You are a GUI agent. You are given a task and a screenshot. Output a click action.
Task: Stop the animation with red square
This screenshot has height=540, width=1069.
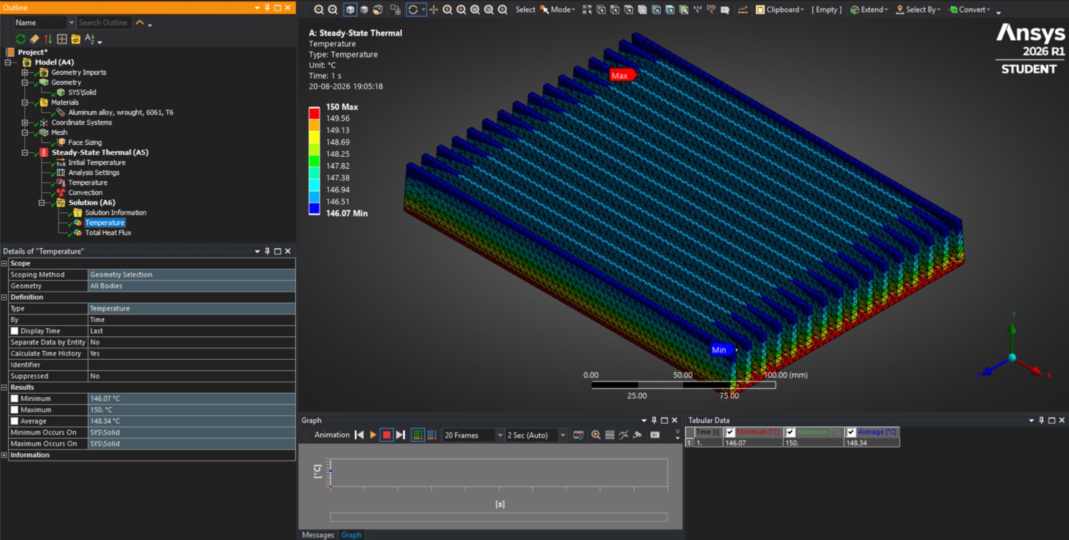click(x=386, y=435)
